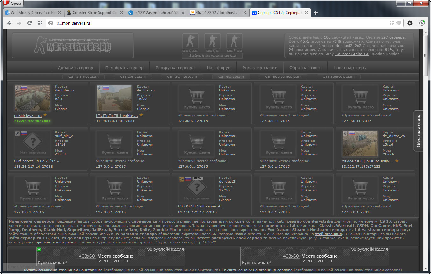Click the star beside CSMONI.RU server
431x274 pixels.
point(397,161)
